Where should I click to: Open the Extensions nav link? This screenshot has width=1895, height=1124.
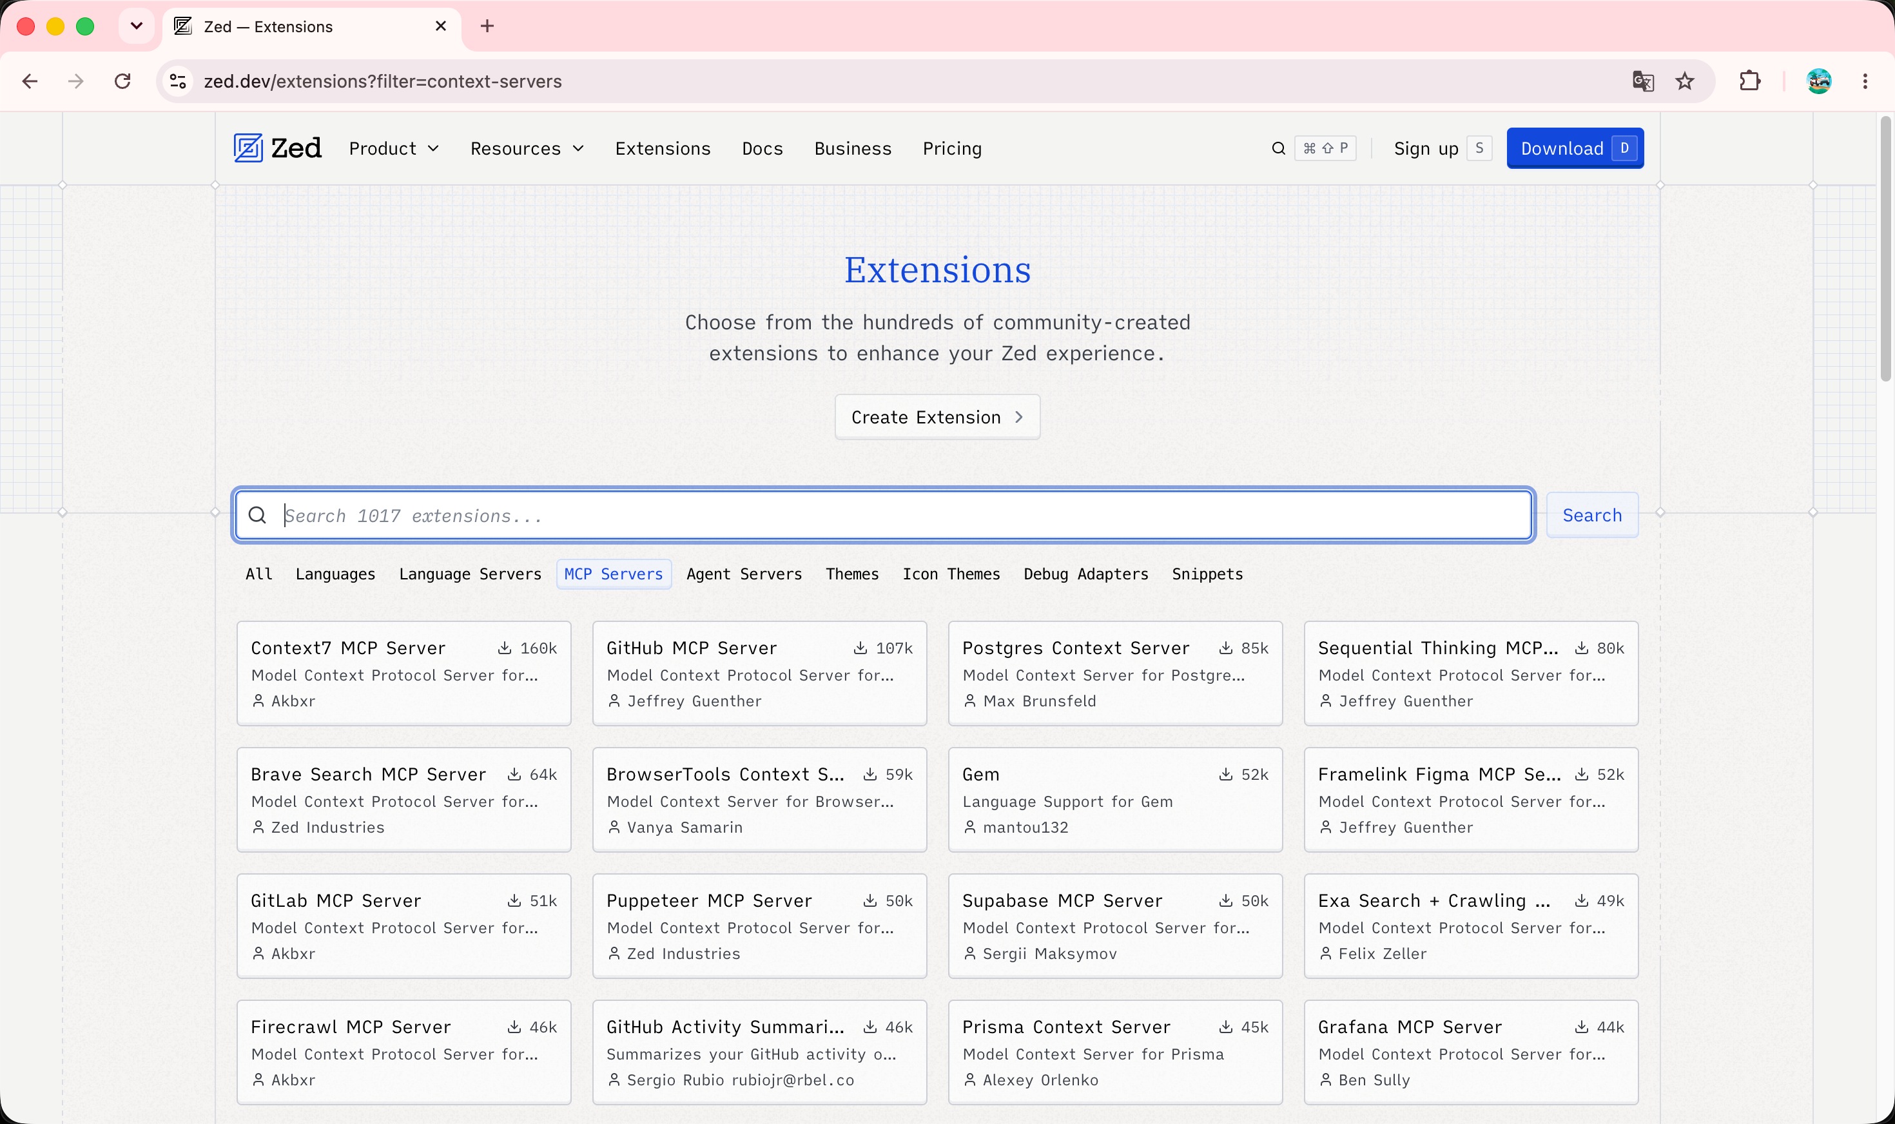663,148
